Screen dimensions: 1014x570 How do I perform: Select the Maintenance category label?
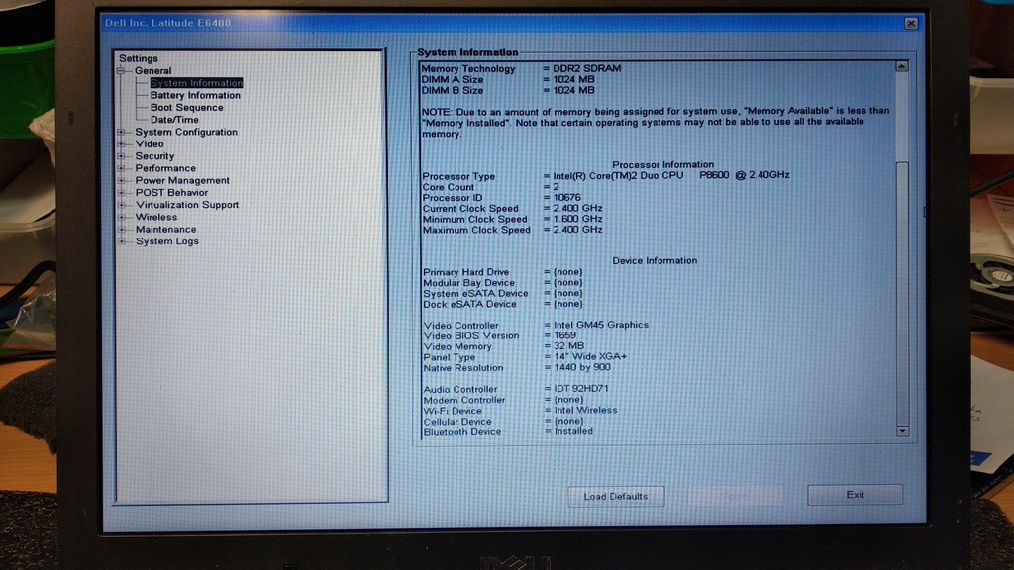coord(165,230)
